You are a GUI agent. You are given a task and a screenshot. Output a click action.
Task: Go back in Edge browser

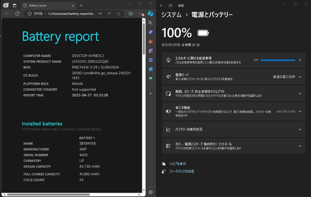coord(7,14)
